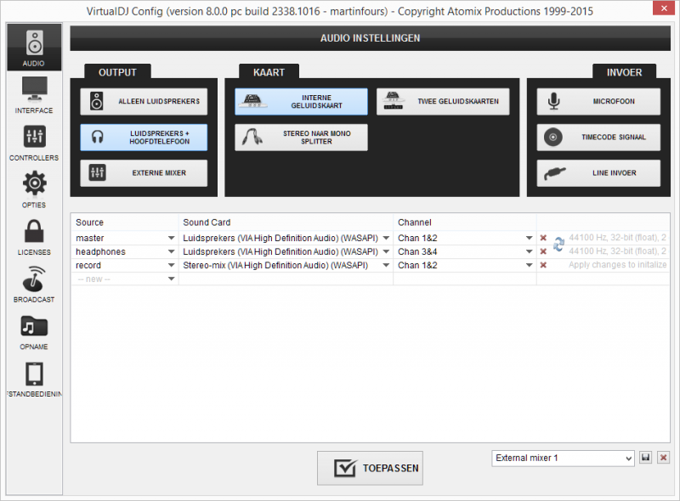
Task: Open the Licenses padlock section
Action: point(34,237)
